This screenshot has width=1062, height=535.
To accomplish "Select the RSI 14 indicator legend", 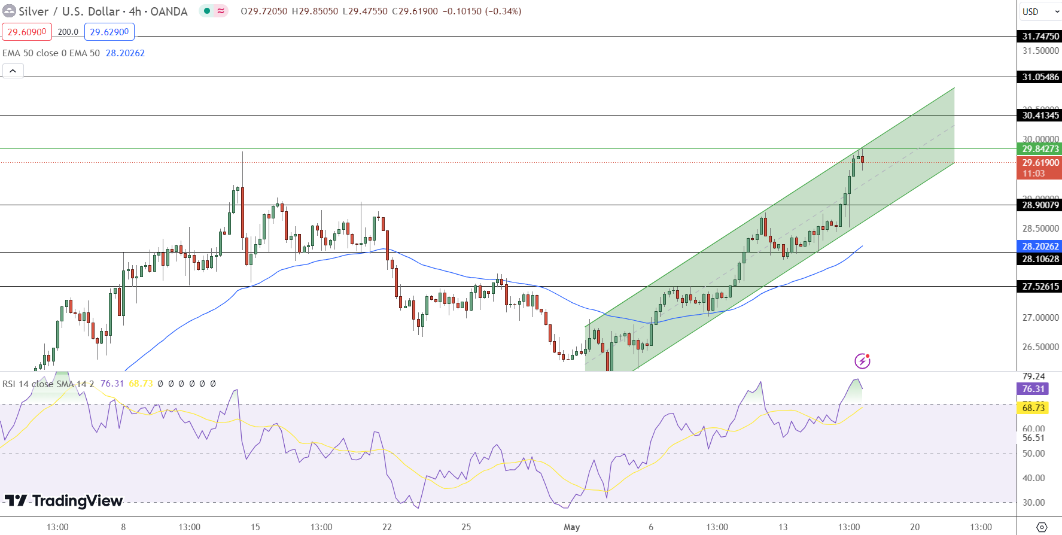I will point(48,384).
